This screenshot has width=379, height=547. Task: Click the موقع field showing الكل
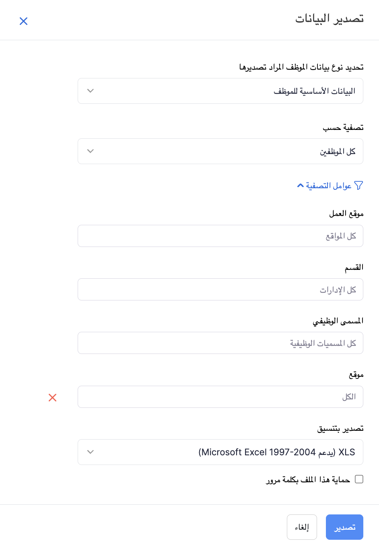[x=220, y=397]
